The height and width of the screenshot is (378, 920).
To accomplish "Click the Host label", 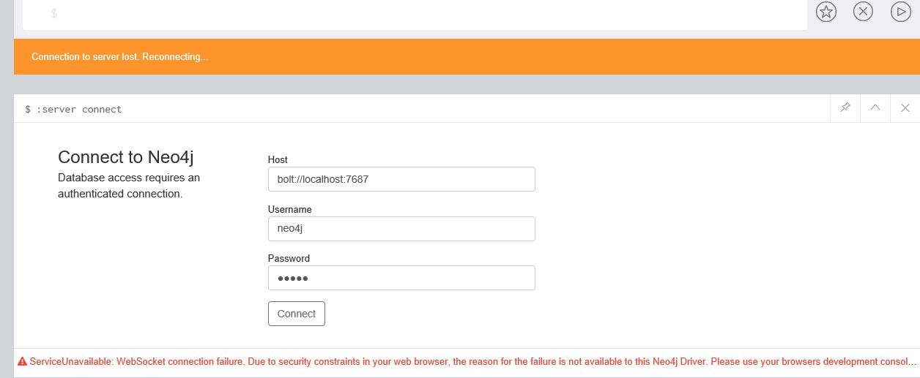I will 278,159.
